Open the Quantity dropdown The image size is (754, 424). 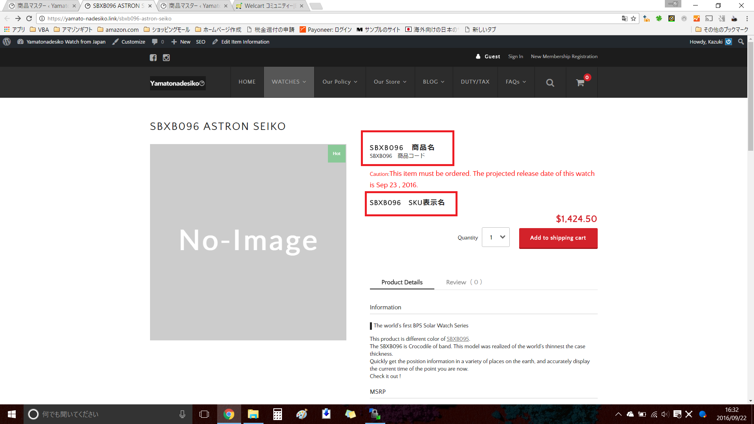pos(496,237)
